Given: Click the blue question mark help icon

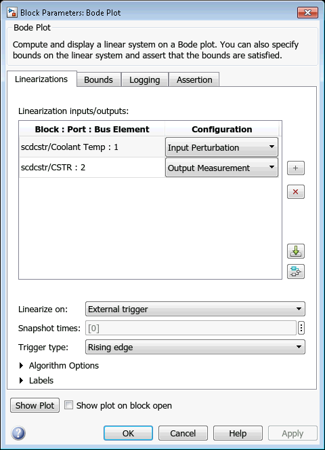Looking at the screenshot, I should pyautogui.click(x=18, y=433).
